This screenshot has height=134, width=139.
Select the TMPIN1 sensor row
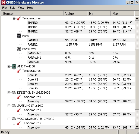(81, 27)
